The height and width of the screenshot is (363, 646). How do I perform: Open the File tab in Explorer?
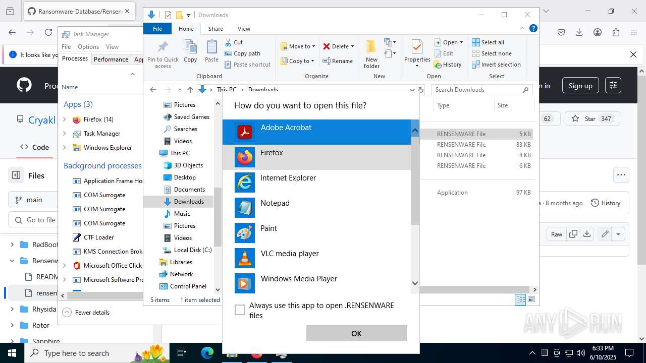click(157, 29)
